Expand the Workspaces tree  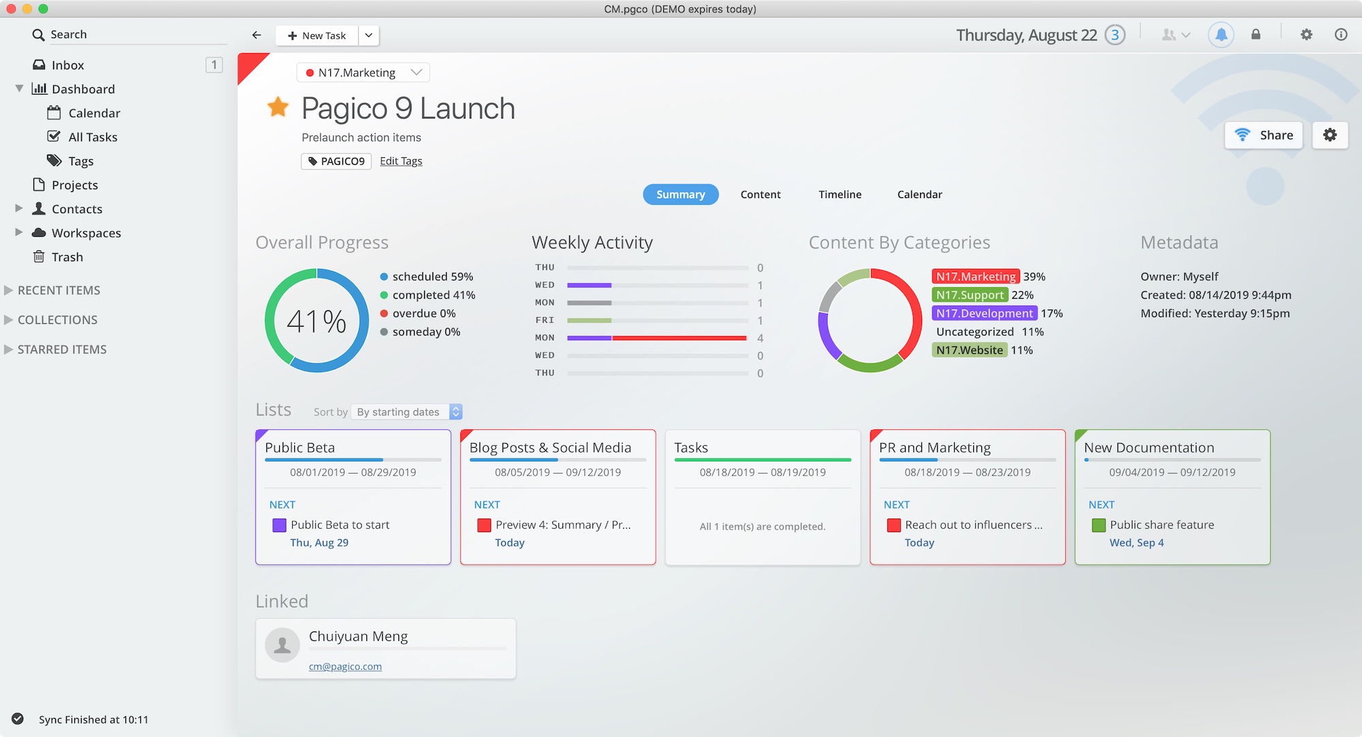(x=19, y=232)
